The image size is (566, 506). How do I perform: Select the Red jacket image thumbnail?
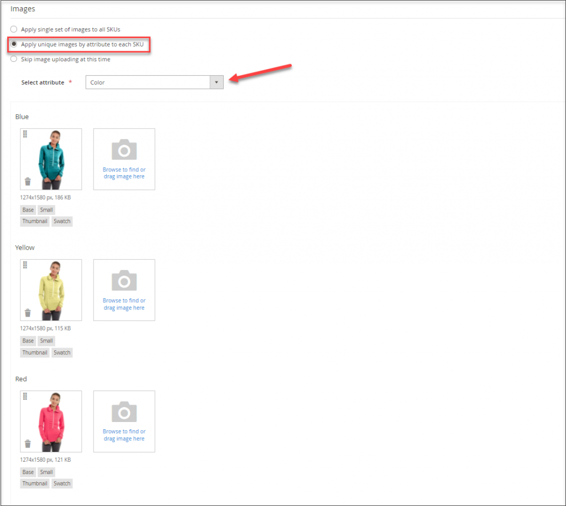pyautogui.click(x=51, y=421)
